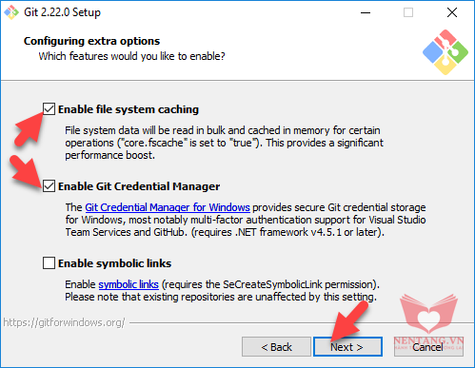The width and height of the screenshot is (475, 368).
Task: Click the Enable file system caching label
Action: 129,109
